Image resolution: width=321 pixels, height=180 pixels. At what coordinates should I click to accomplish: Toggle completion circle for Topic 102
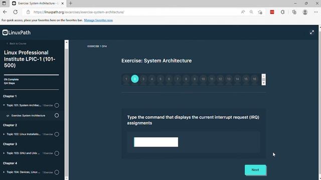point(57,134)
